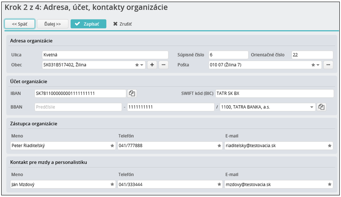
Task: Click the BBAN account number field 1111111111
Action: (171, 107)
